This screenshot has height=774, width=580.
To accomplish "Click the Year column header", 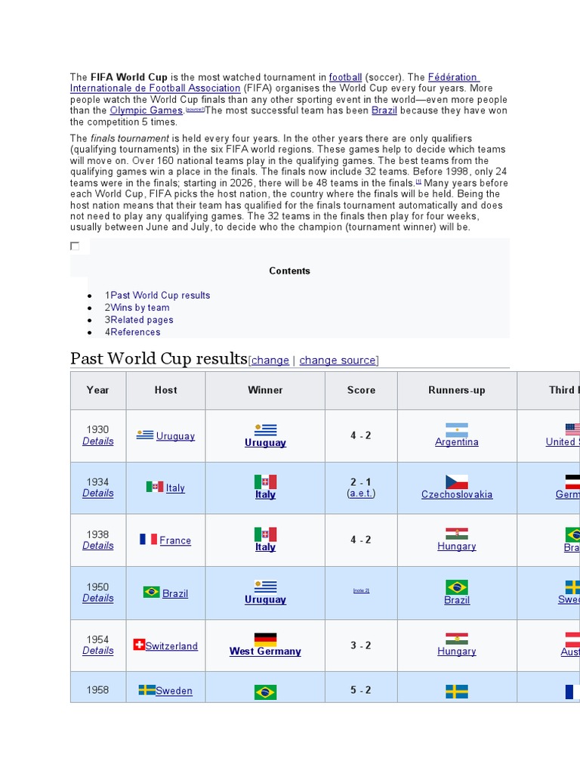I will tap(97, 390).
